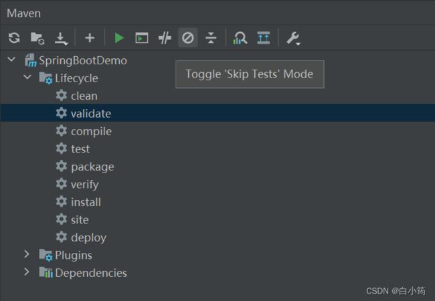The image size is (435, 301).
Task: Download sources and documentation icon
Action: (x=61, y=38)
